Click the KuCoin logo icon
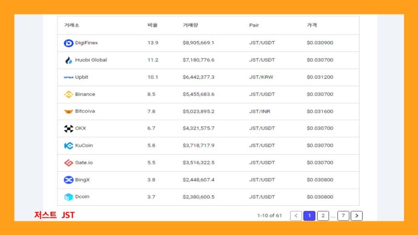The height and width of the screenshot is (235, 418). [68, 146]
